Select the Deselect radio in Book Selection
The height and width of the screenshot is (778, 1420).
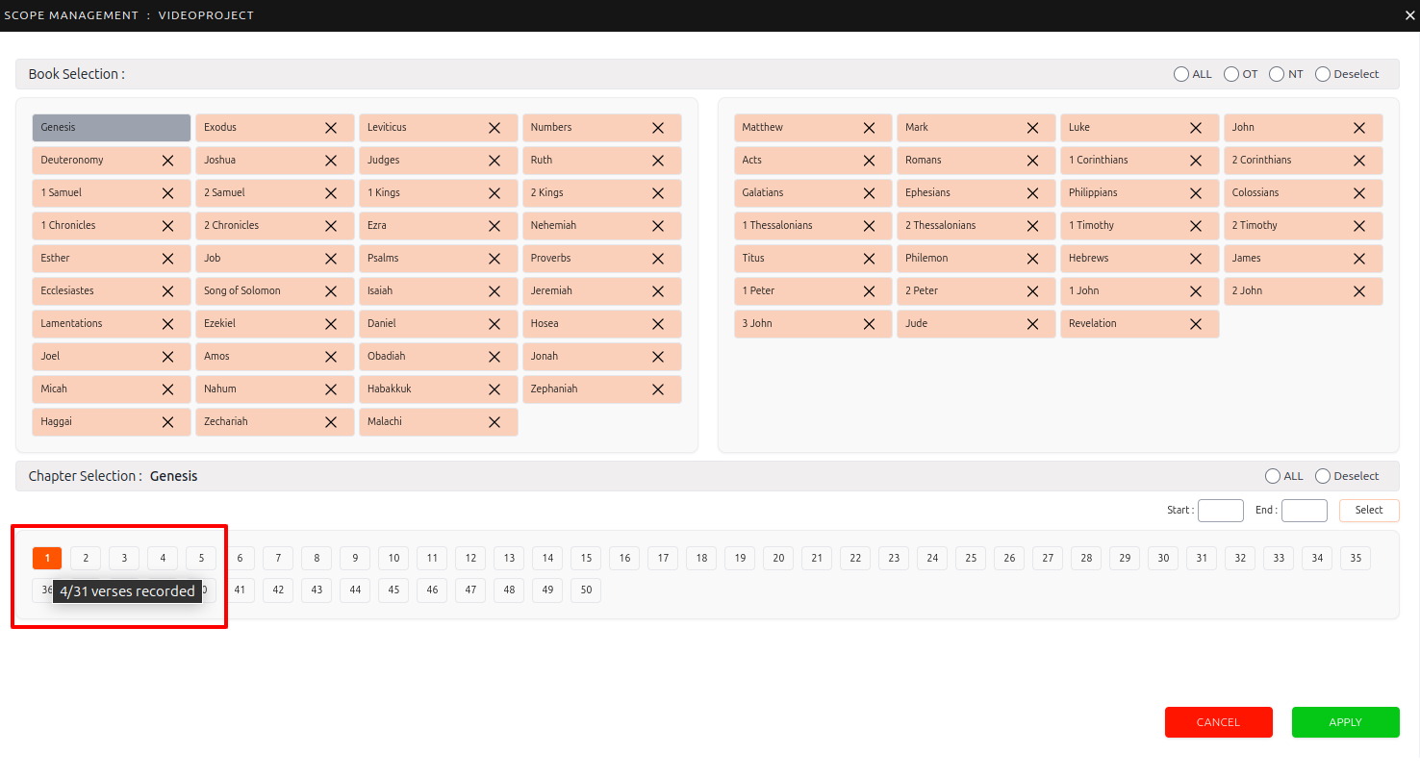pyautogui.click(x=1323, y=74)
